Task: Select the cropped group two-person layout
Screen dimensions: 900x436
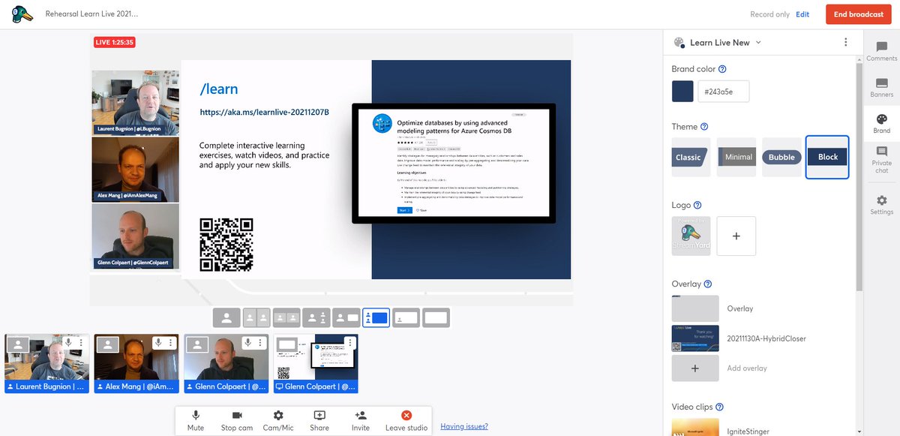Action: pyautogui.click(x=286, y=317)
